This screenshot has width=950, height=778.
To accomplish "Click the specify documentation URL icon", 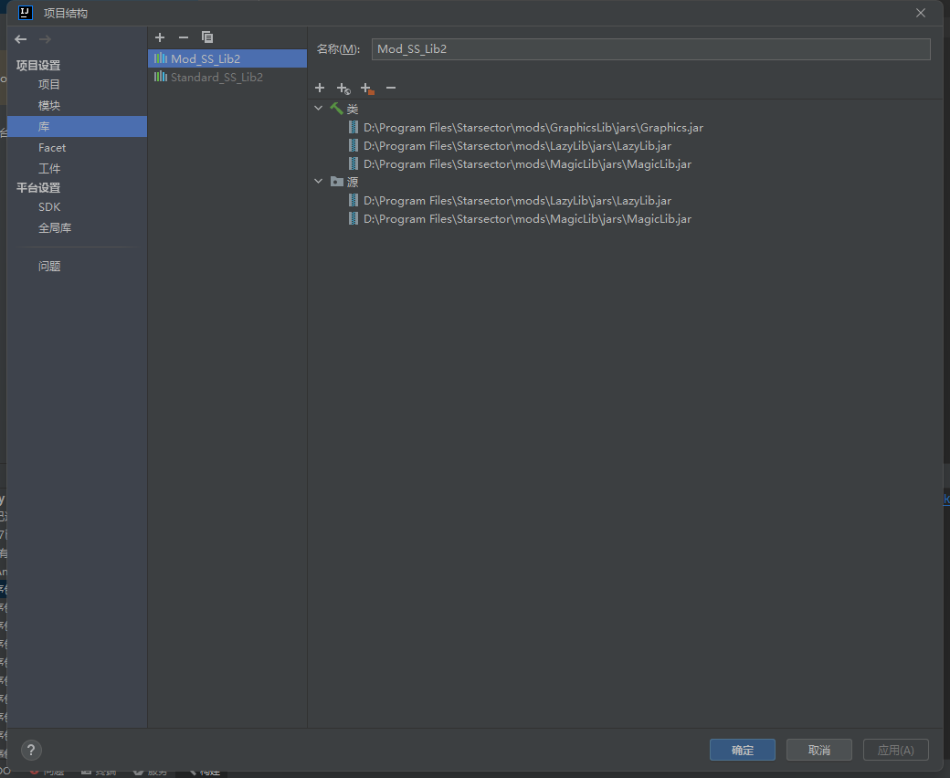I will click(343, 89).
